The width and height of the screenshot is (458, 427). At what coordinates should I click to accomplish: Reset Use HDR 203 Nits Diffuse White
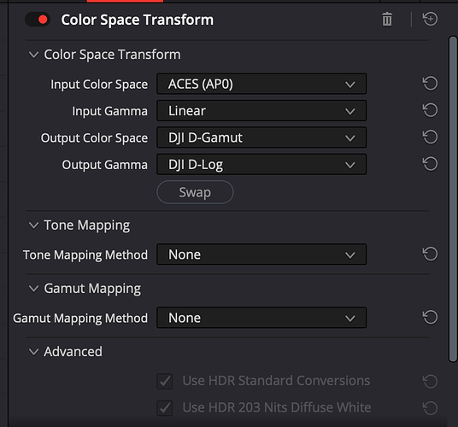(431, 408)
